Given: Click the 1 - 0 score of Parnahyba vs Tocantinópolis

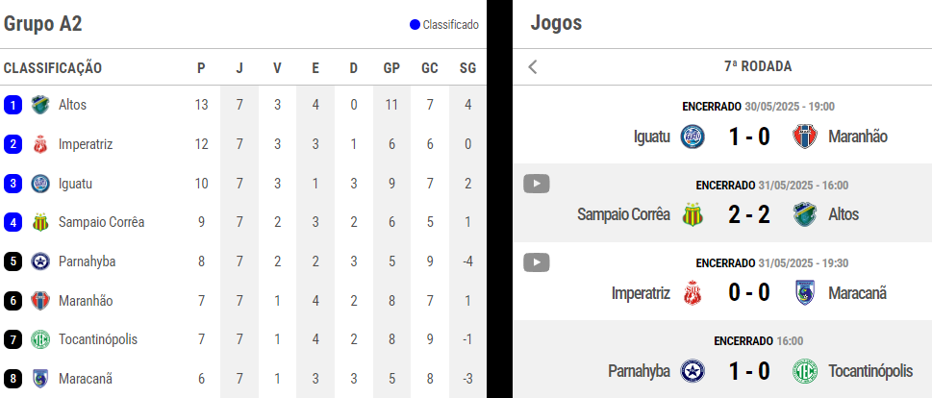Looking at the screenshot, I should tap(749, 371).
